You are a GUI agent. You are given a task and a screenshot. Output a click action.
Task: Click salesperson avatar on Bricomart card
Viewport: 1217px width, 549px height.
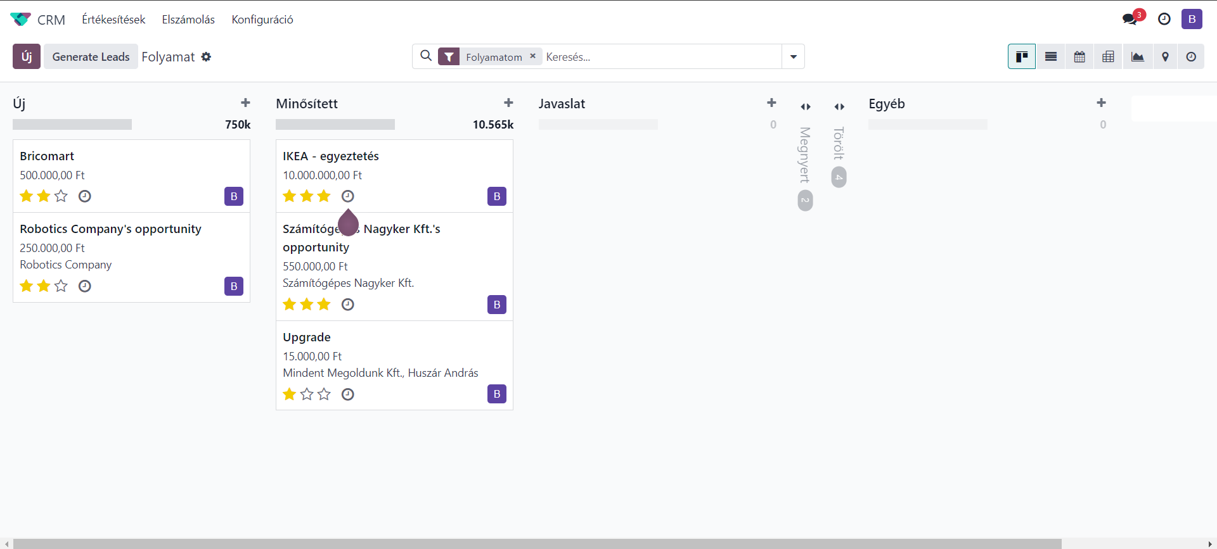tap(234, 196)
